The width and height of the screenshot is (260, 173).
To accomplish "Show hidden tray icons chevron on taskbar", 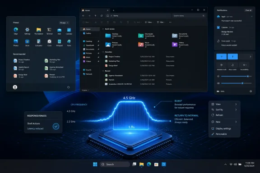I will click(x=225, y=164).
